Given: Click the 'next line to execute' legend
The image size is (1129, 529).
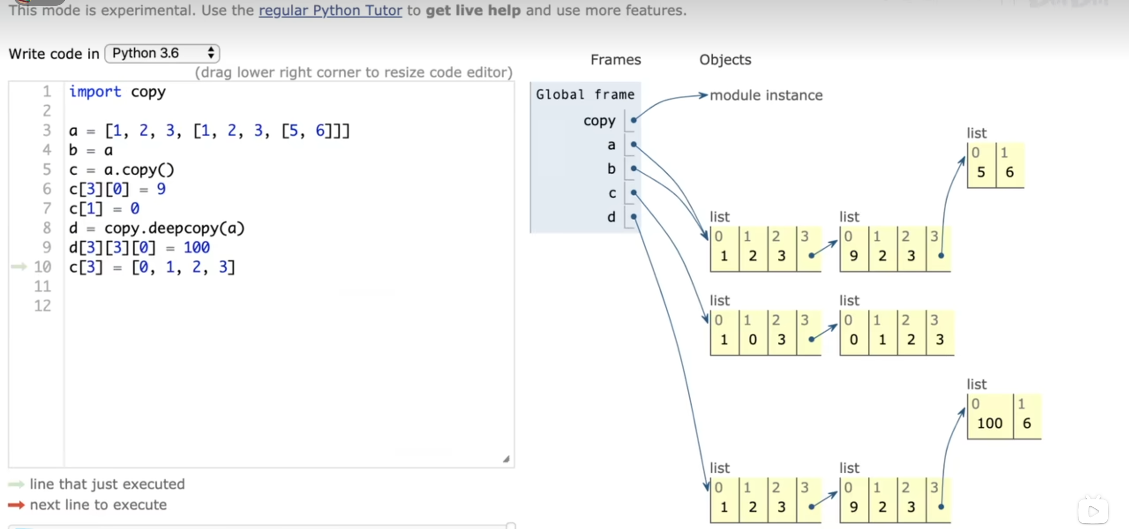Looking at the screenshot, I should pos(98,505).
